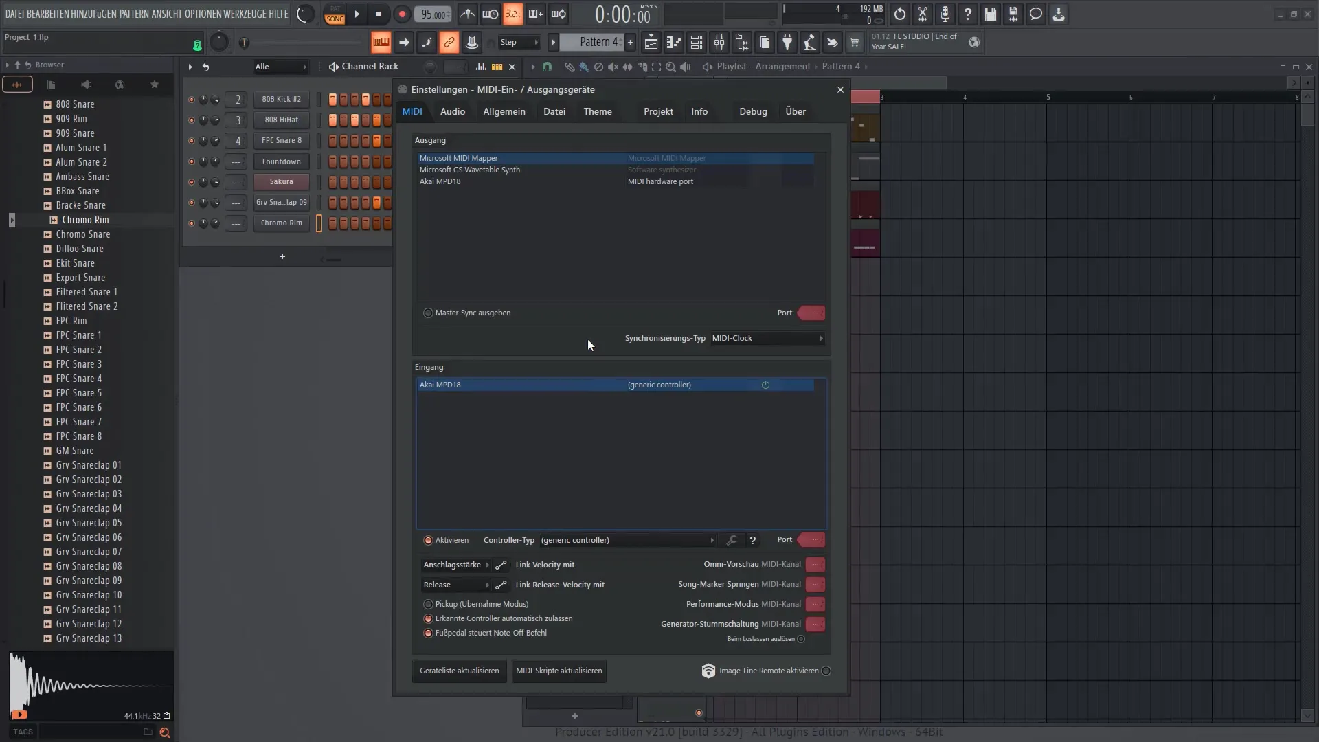1319x742 pixels.
Task: Mute the 808 Kick #2 channel LED
Action: (x=192, y=100)
